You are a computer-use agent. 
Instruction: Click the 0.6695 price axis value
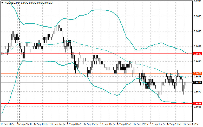[x=198, y=16]
